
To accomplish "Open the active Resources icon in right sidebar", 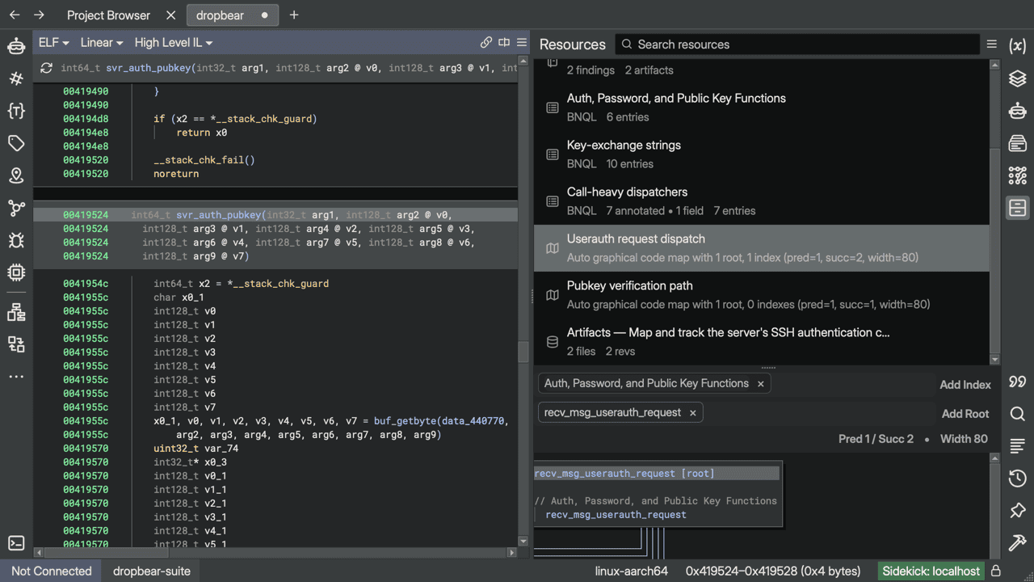I will pyautogui.click(x=1018, y=208).
